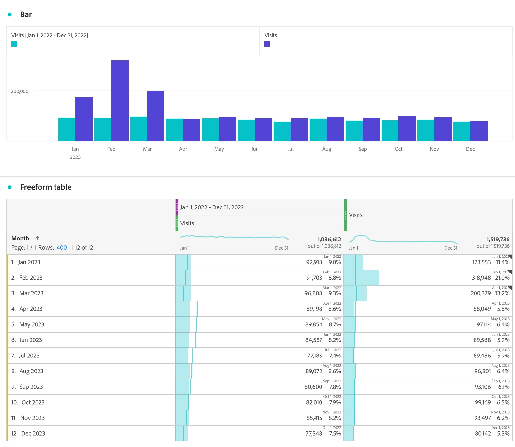Open the rows-per-page value 400
Viewport: 515px width, 447px height.
click(62, 247)
